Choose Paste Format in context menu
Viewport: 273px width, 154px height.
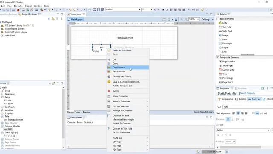pos(128,71)
